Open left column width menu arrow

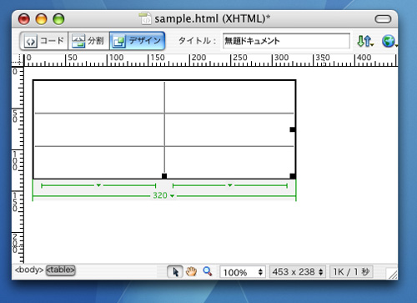point(98,185)
